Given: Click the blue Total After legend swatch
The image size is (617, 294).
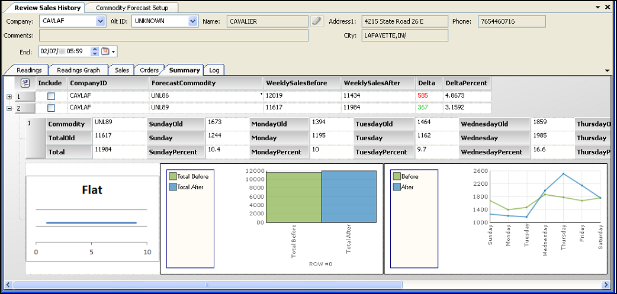Looking at the screenshot, I should point(173,187).
